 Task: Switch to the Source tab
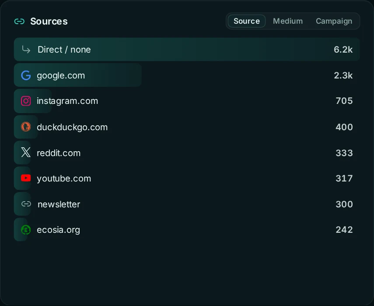click(x=247, y=21)
